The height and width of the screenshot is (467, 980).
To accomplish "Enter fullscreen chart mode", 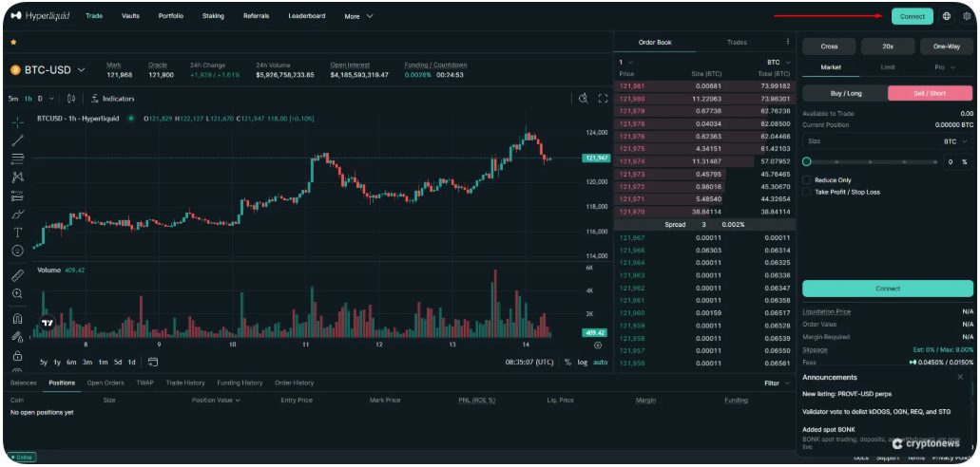I will (x=604, y=99).
